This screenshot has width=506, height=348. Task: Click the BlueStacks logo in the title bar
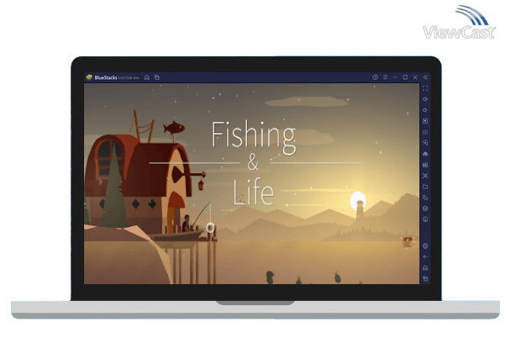click(89, 77)
